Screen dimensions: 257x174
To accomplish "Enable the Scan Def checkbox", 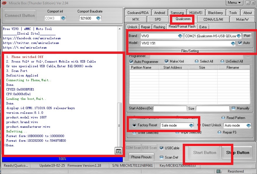I will (161, 157).
